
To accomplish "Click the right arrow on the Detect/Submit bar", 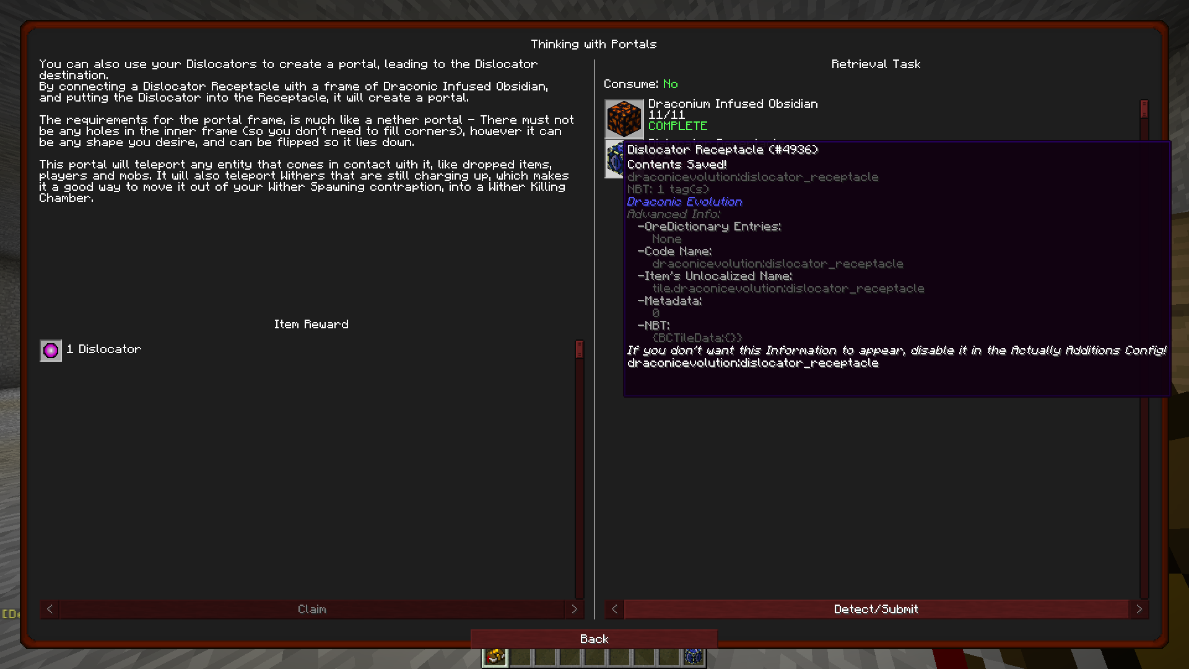I will pyautogui.click(x=1141, y=609).
